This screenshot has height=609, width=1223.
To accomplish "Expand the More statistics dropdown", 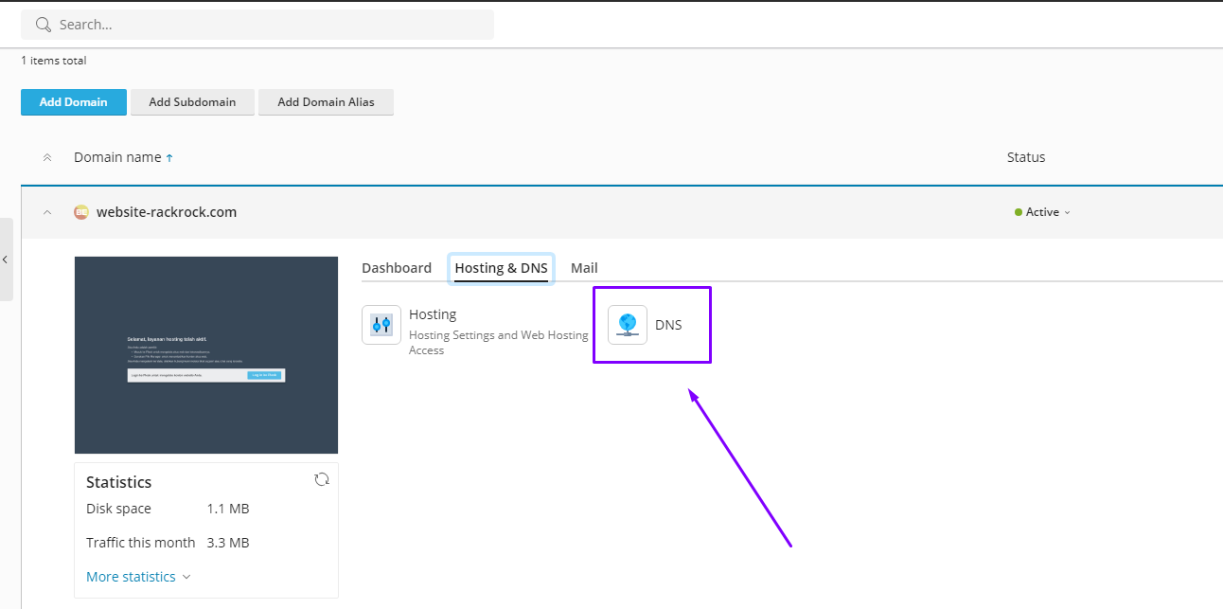I will [x=138, y=577].
